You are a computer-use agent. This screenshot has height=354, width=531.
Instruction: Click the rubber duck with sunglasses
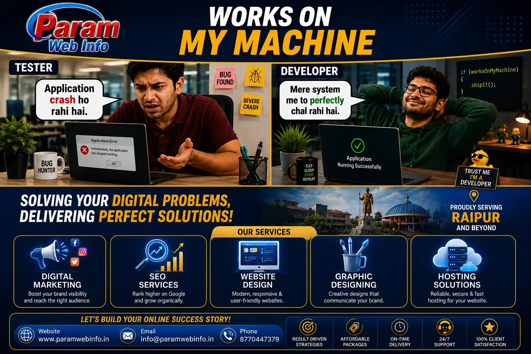click(481, 159)
